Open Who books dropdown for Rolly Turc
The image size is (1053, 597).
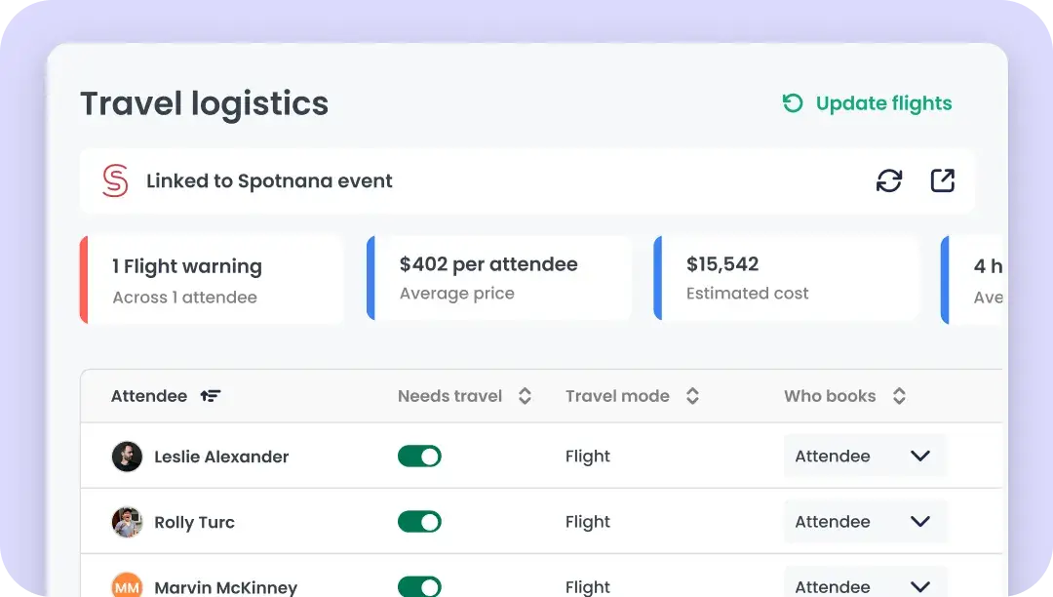click(x=865, y=521)
